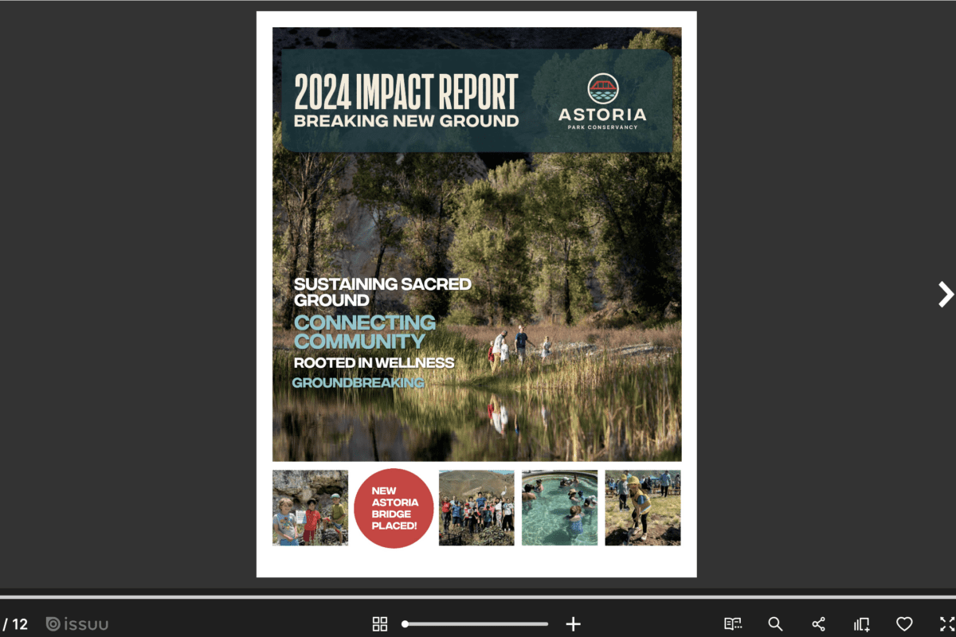Image resolution: width=956 pixels, height=637 pixels.
Task: Like the publication with heart icon
Action: pyautogui.click(x=904, y=624)
